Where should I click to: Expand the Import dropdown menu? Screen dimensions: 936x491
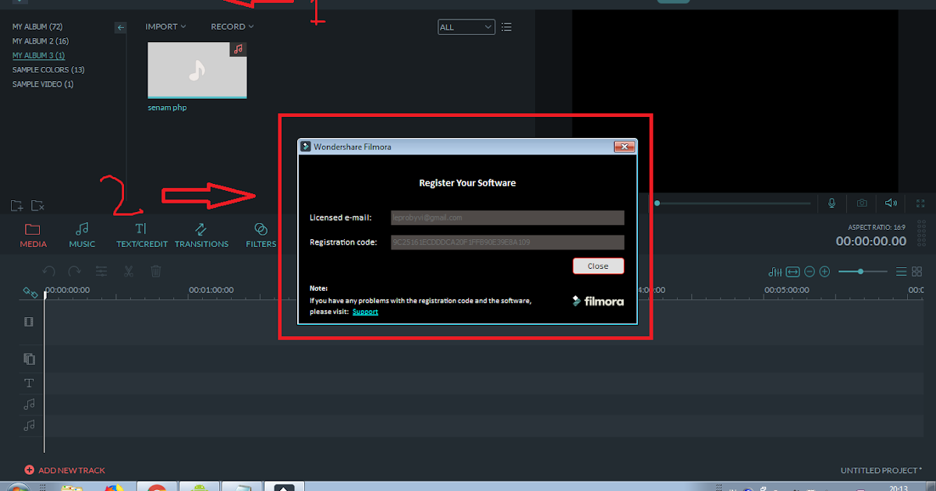[165, 26]
